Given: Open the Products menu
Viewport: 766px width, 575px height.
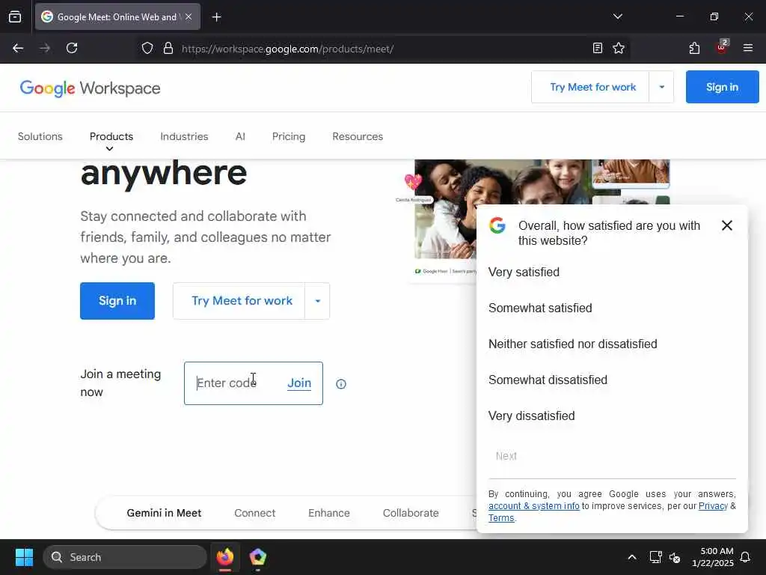Looking at the screenshot, I should pos(111,136).
